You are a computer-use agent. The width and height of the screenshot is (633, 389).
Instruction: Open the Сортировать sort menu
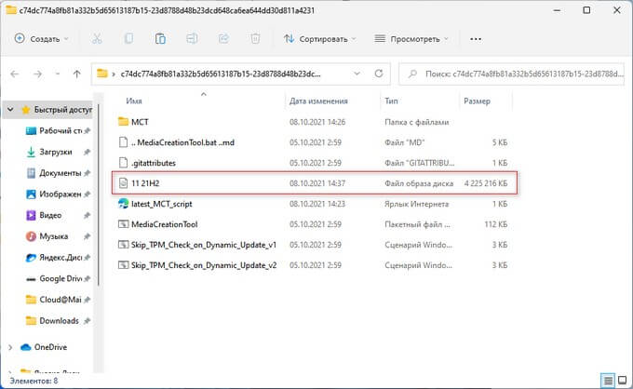click(x=319, y=39)
